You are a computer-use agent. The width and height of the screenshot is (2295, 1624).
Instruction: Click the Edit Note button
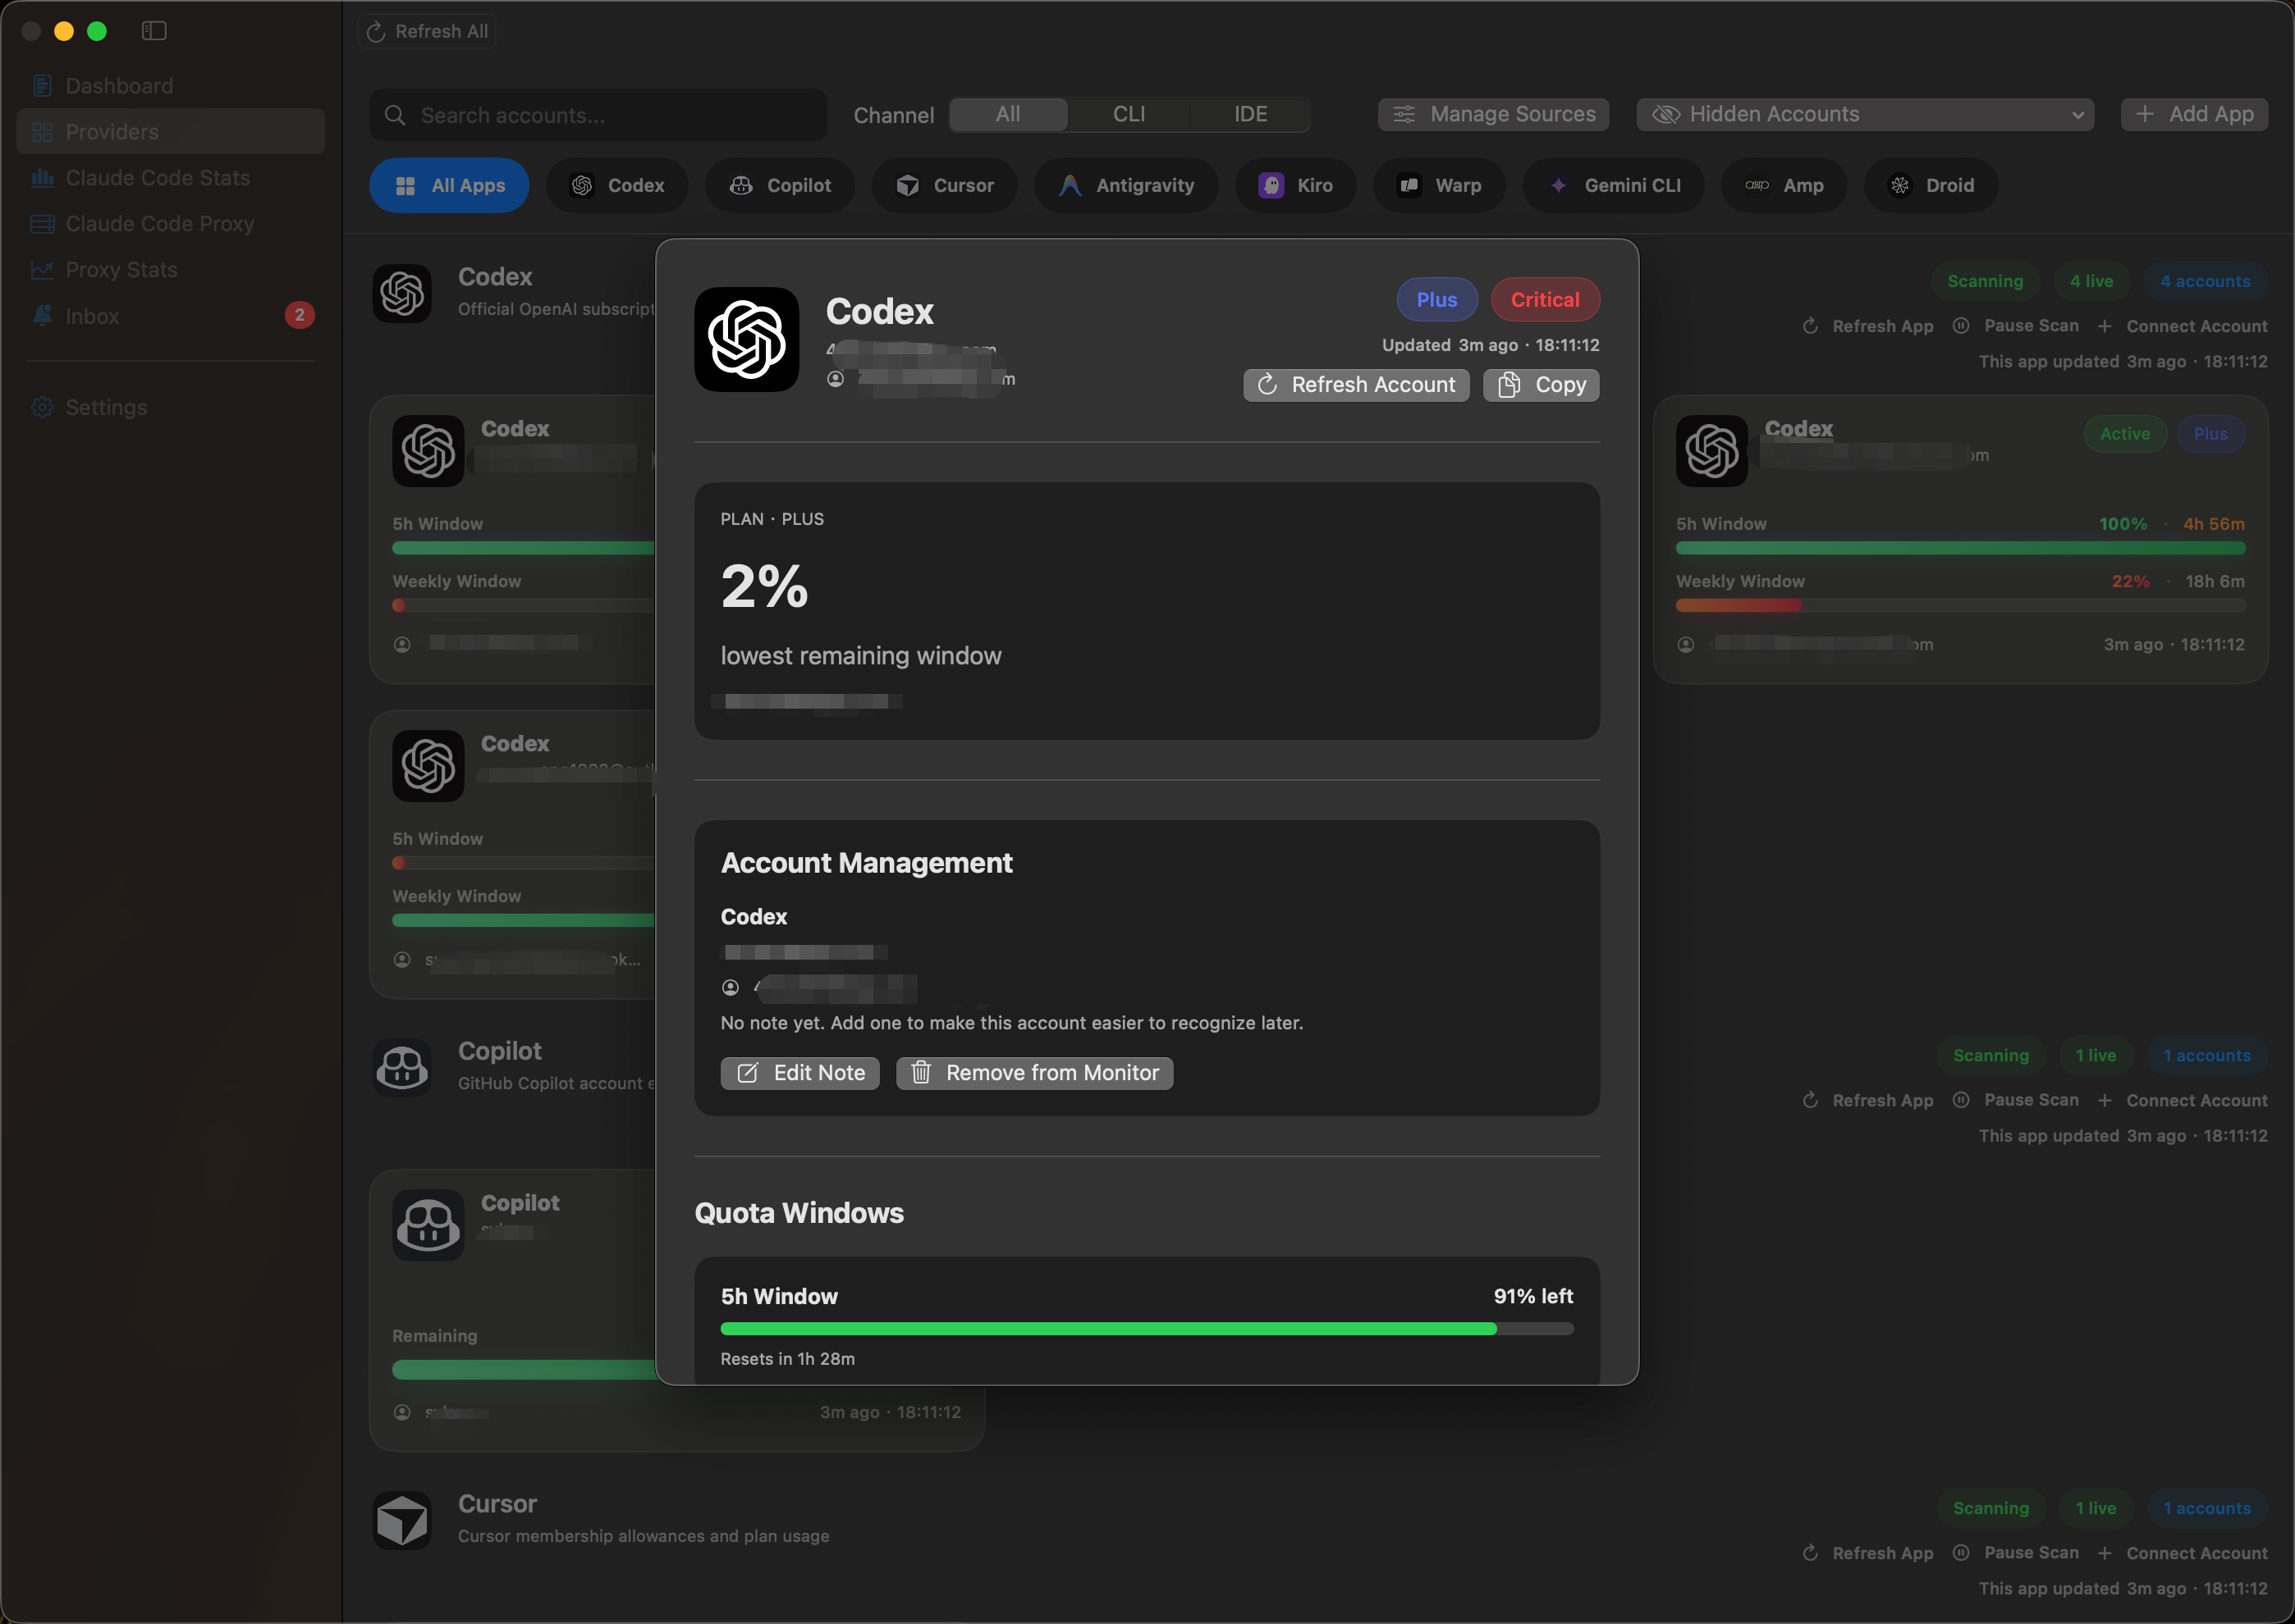point(799,1073)
